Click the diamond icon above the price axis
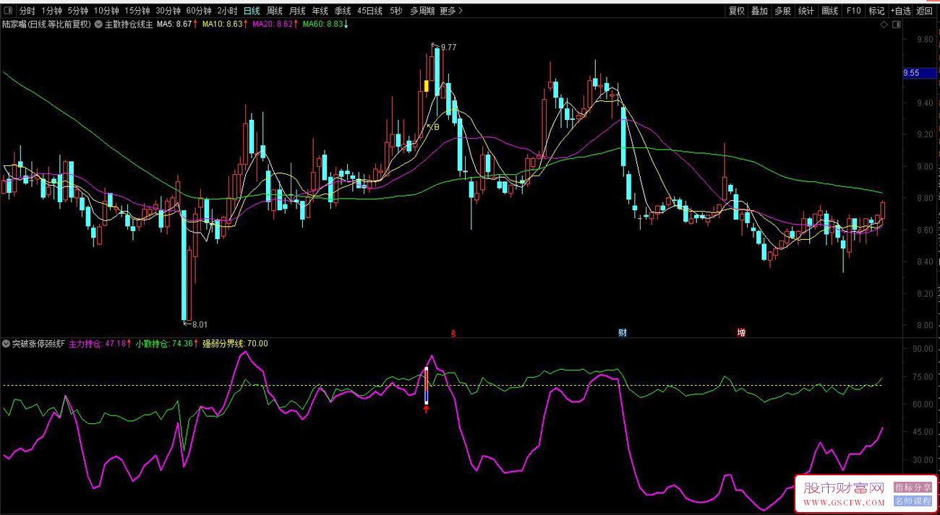The width and height of the screenshot is (940, 515). 884,25
